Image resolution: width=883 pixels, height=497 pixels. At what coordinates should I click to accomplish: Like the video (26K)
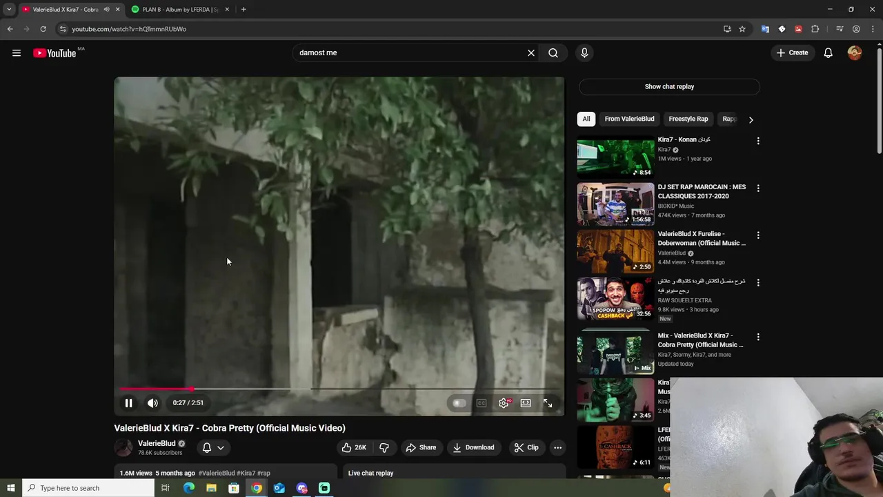354,447
